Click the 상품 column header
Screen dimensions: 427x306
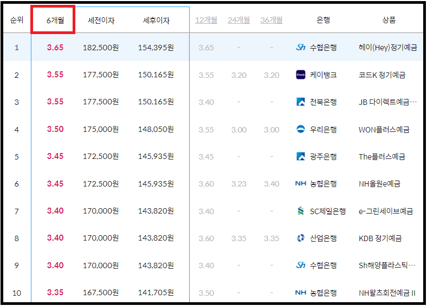pyautogui.click(x=389, y=20)
